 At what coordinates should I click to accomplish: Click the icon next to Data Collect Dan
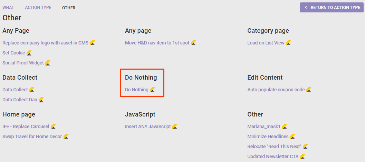[41, 100]
